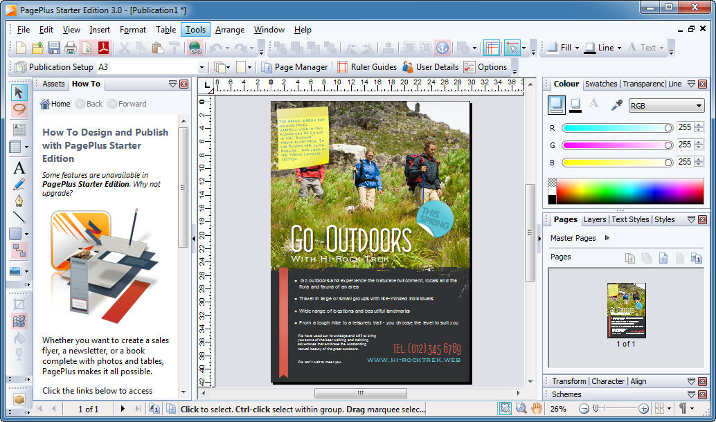Open the Table tool flyout arrow
Image resolution: width=716 pixels, height=422 pixels.
point(26,147)
